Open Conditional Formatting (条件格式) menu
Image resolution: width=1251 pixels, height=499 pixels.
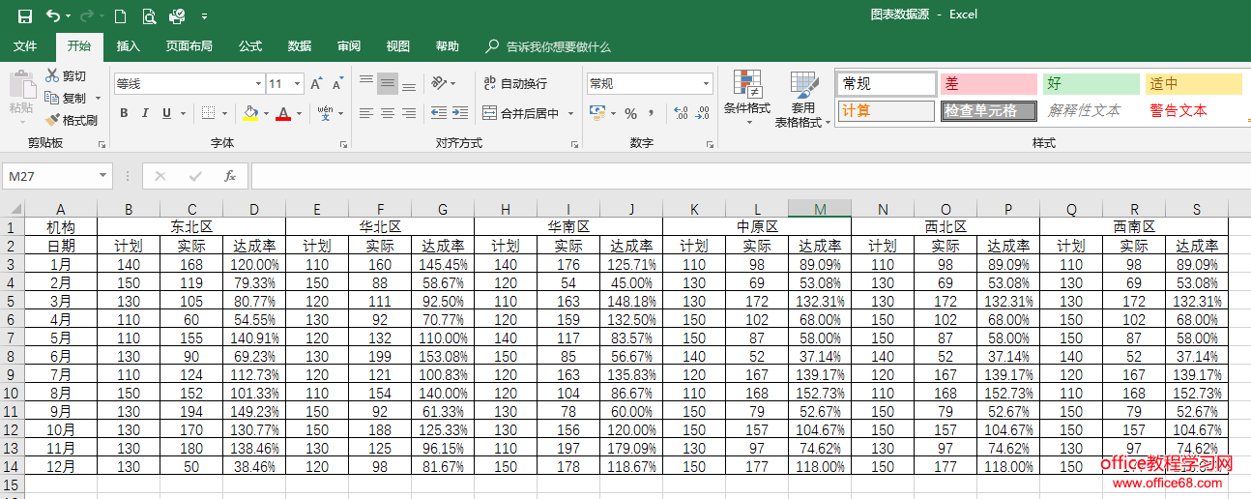click(747, 98)
